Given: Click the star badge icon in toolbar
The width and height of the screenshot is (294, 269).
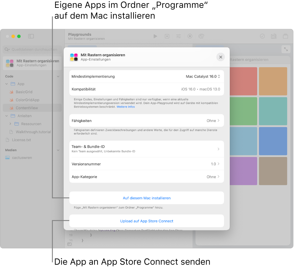Looking at the screenshot, I should click(190, 36).
